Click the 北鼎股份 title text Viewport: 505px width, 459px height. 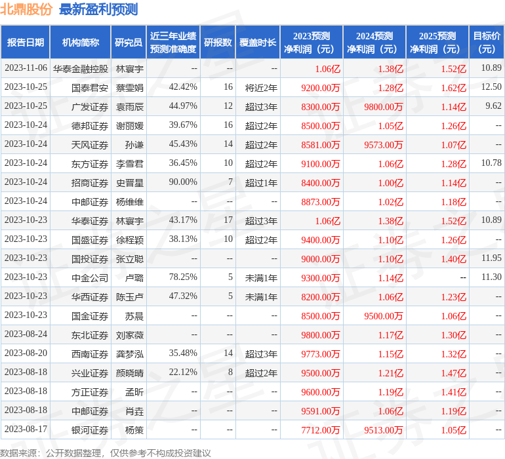coord(26,9)
